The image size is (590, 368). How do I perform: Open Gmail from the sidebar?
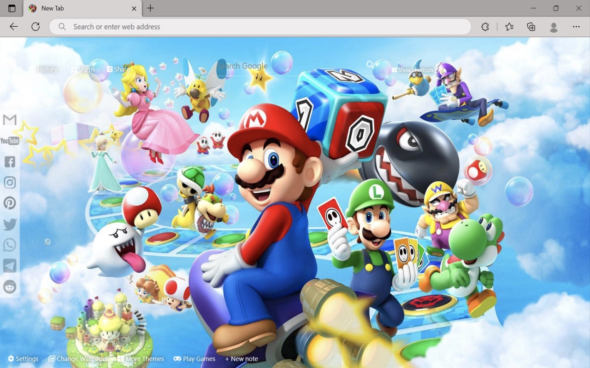10,120
